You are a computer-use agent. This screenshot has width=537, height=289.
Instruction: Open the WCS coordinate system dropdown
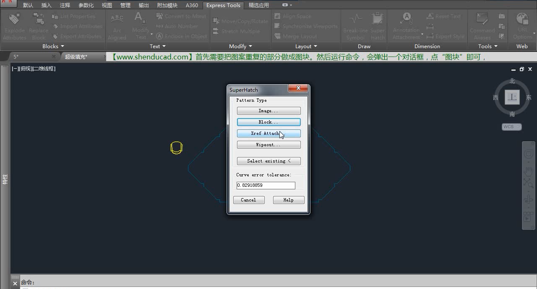click(512, 127)
